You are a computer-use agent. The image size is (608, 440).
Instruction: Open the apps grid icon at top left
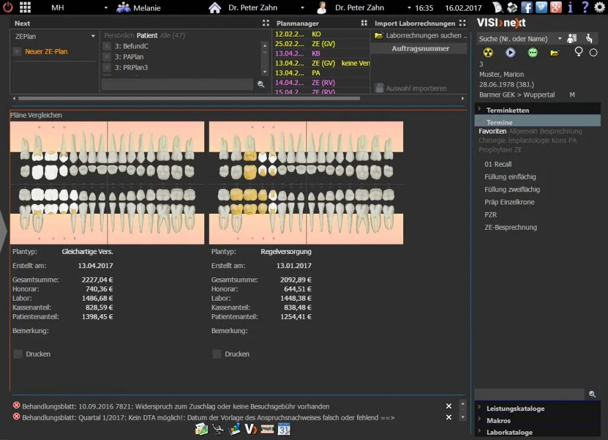(25, 7)
